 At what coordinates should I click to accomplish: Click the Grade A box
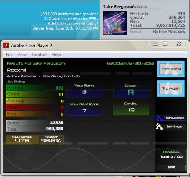(x=131, y=92)
